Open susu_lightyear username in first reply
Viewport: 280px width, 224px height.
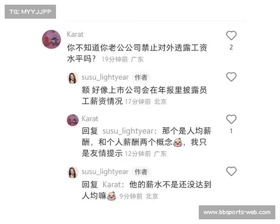pyautogui.click(x=105, y=77)
